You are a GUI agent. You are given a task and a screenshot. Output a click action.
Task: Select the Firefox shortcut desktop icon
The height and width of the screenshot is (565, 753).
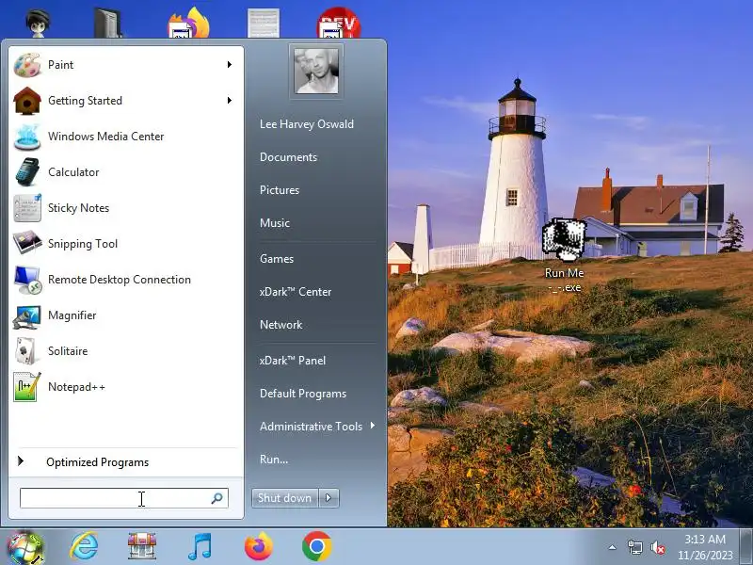click(189, 23)
